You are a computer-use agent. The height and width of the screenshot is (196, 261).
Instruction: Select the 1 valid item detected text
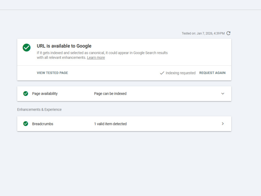click(x=110, y=124)
